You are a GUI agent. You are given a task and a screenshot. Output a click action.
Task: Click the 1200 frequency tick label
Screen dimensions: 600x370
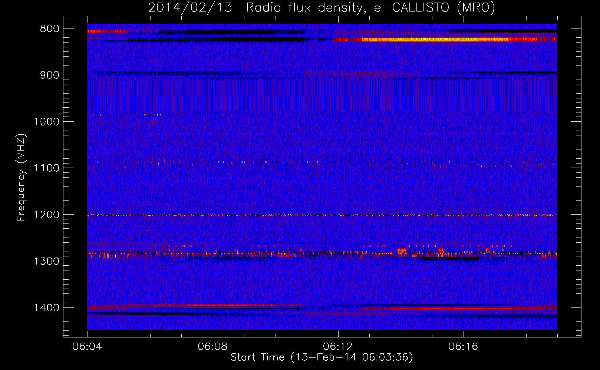(46, 215)
